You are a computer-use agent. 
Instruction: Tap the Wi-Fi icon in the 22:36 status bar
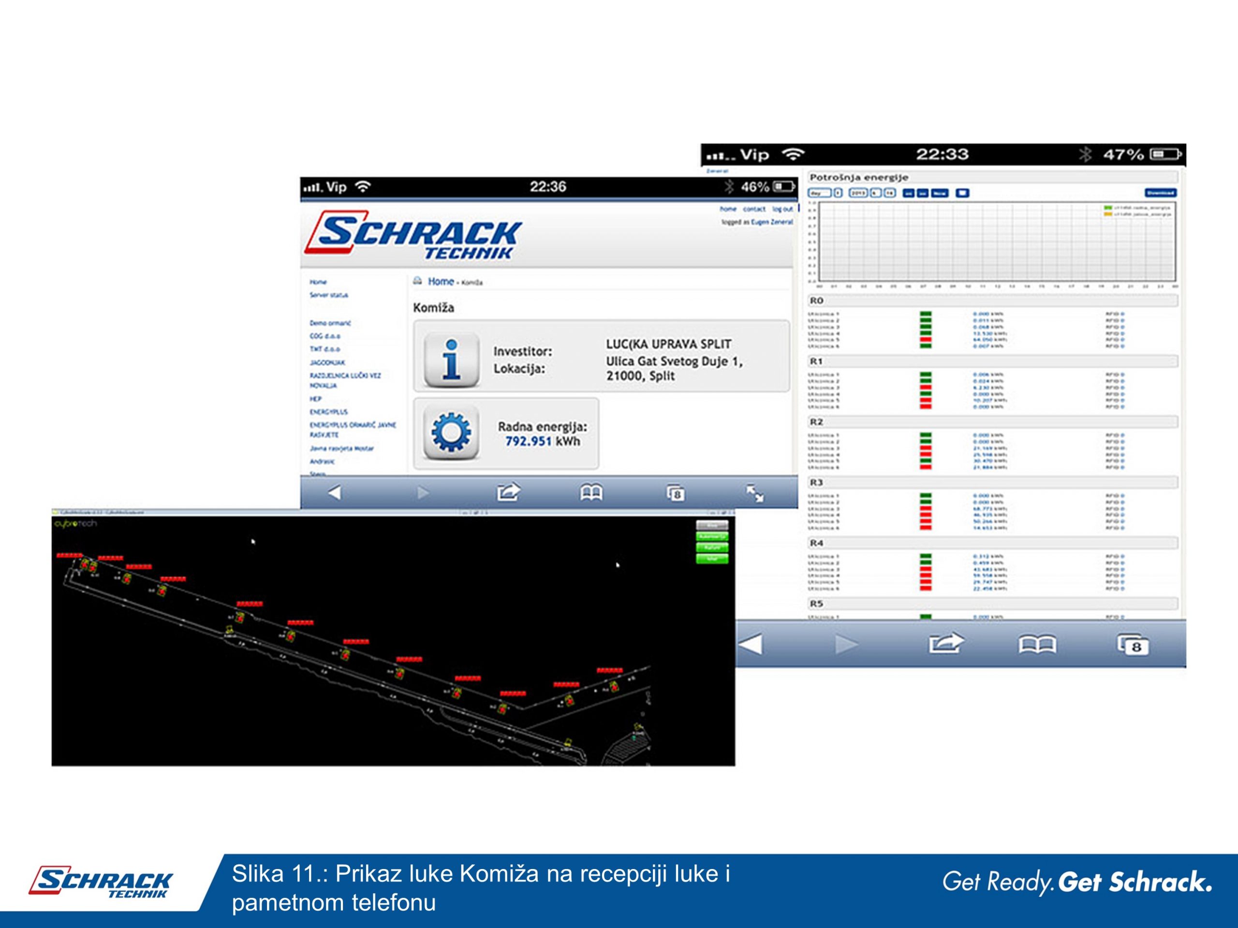(363, 186)
